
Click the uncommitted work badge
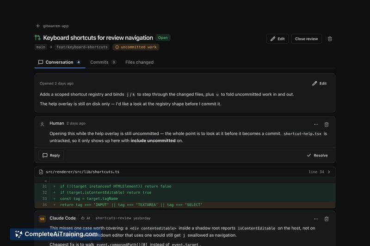click(136, 47)
